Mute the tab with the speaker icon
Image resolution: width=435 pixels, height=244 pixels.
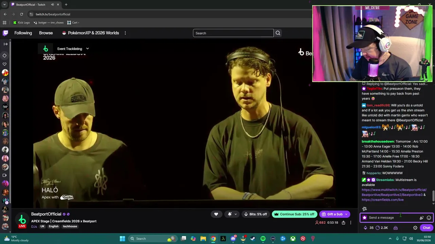(52, 5)
